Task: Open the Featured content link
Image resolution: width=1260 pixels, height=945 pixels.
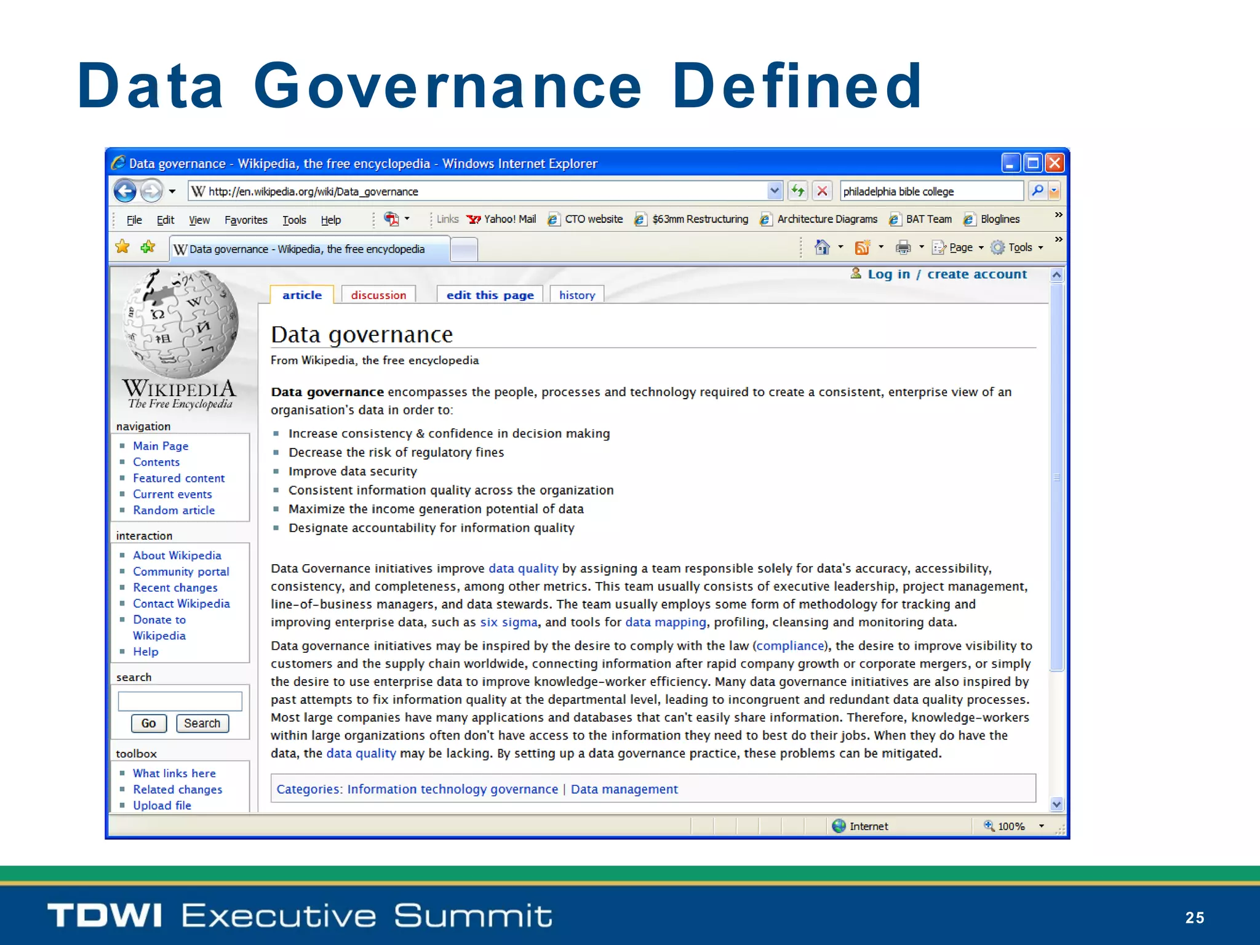Action: coord(178,478)
